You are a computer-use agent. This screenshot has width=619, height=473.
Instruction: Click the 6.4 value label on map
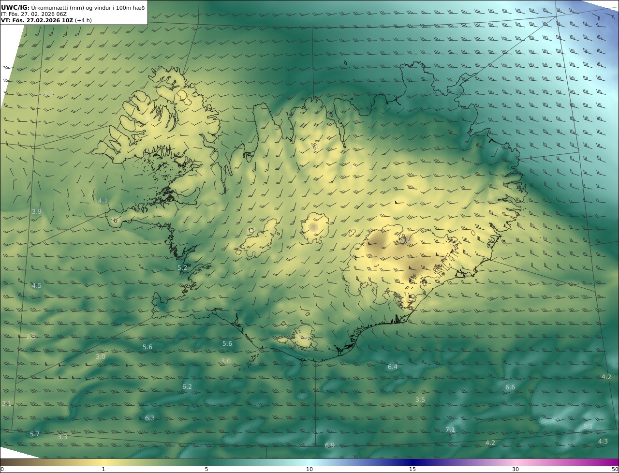[393, 367]
